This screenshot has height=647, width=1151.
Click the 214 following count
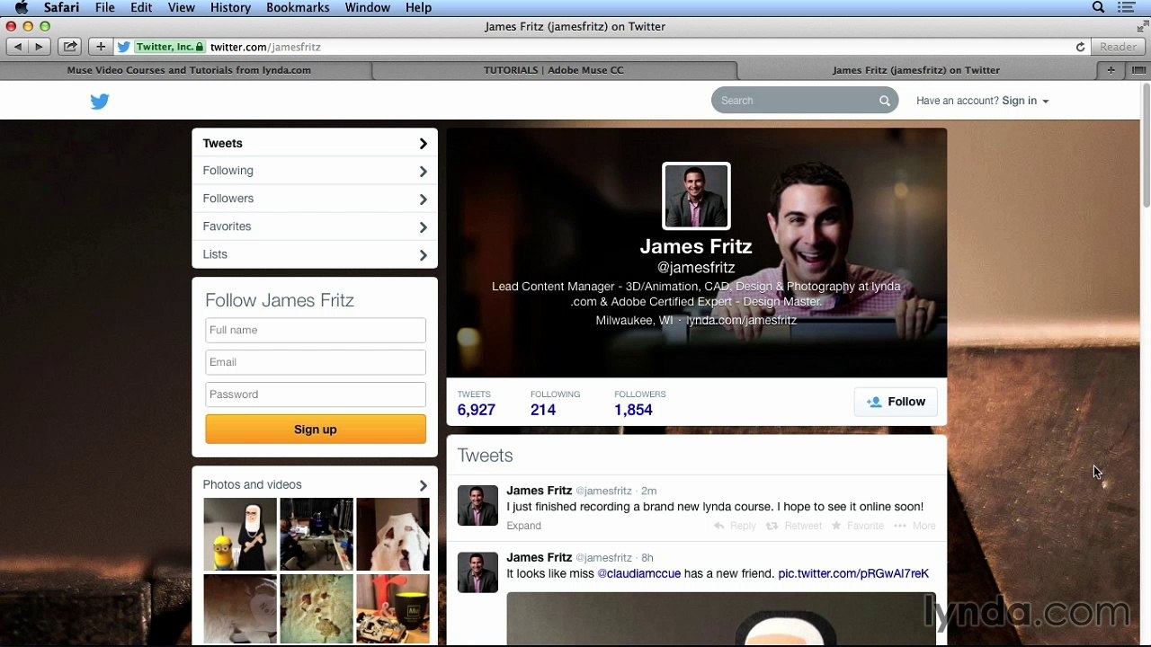coord(543,410)
